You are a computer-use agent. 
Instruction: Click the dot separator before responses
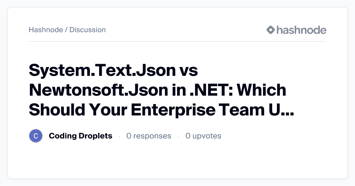[x=119, y=136]
